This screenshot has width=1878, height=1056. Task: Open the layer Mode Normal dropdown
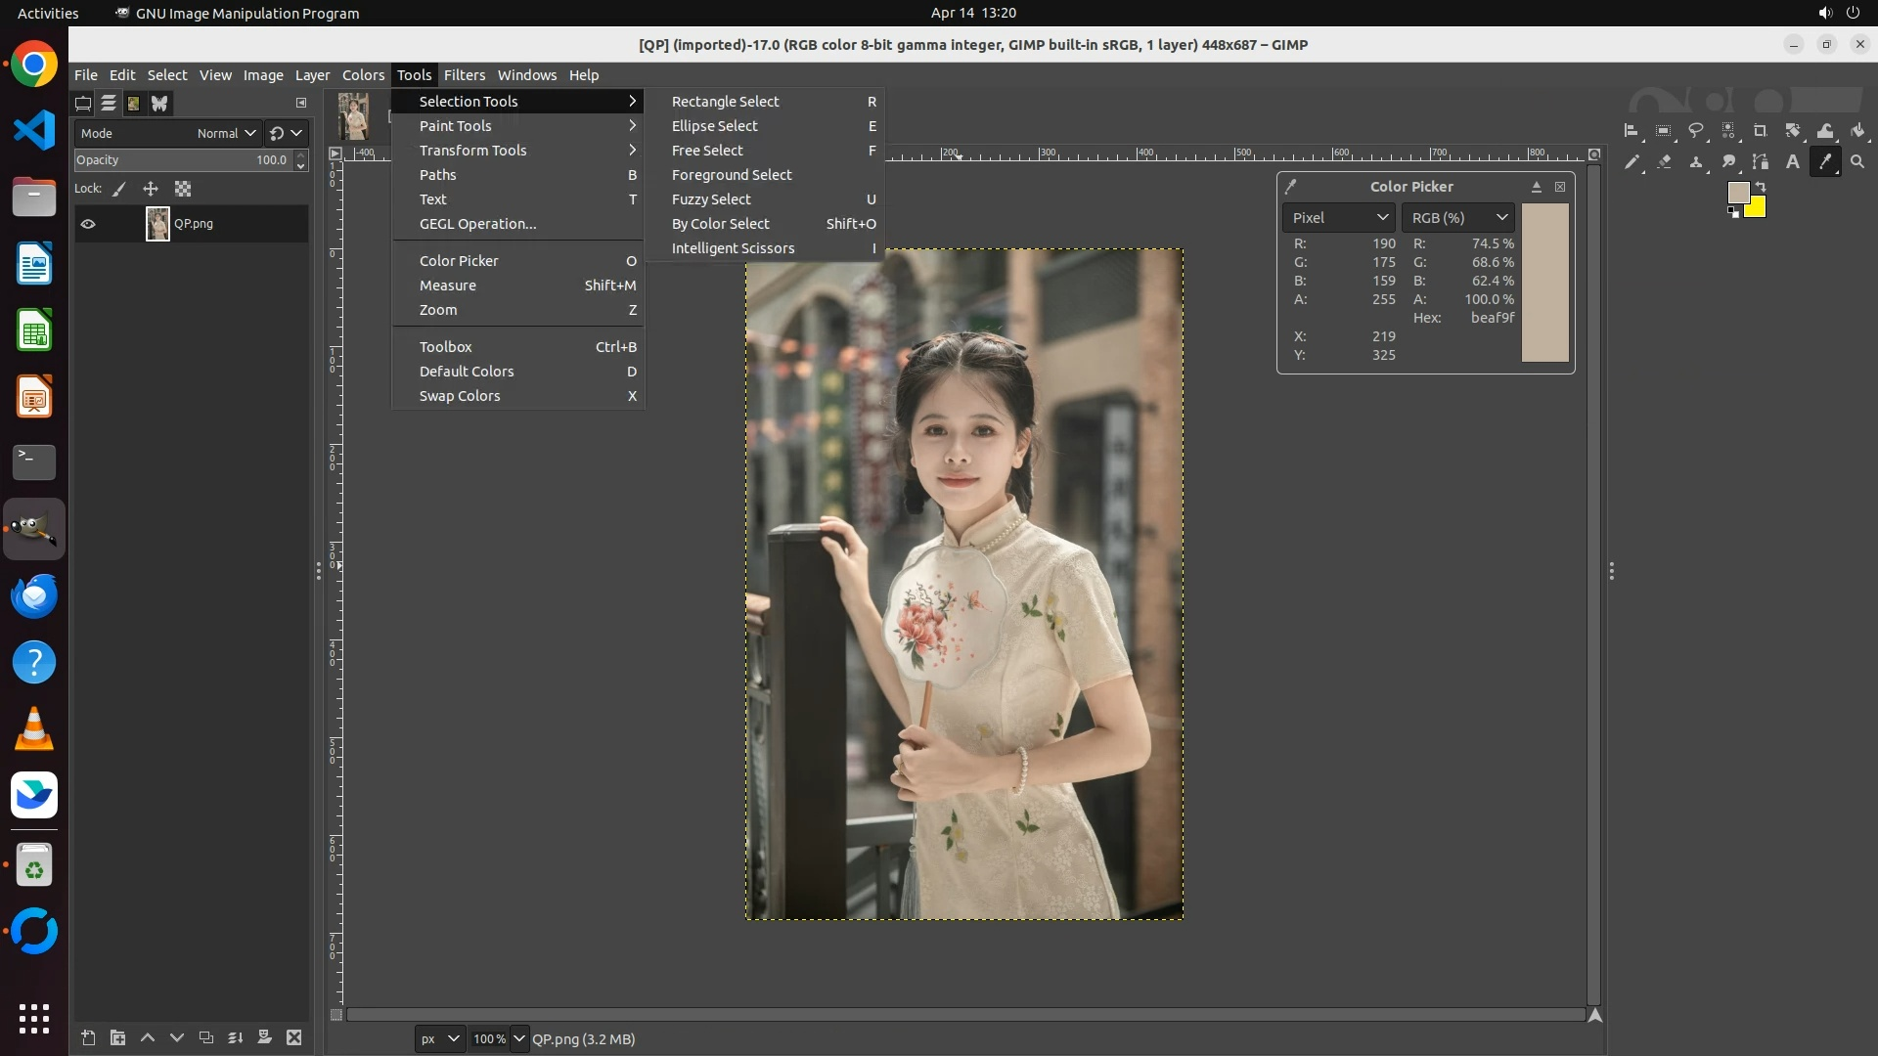226,133
